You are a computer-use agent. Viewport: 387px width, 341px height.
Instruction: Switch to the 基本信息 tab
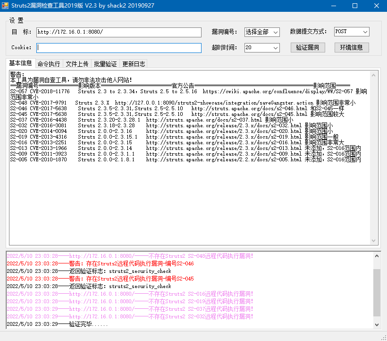[20, 63]
